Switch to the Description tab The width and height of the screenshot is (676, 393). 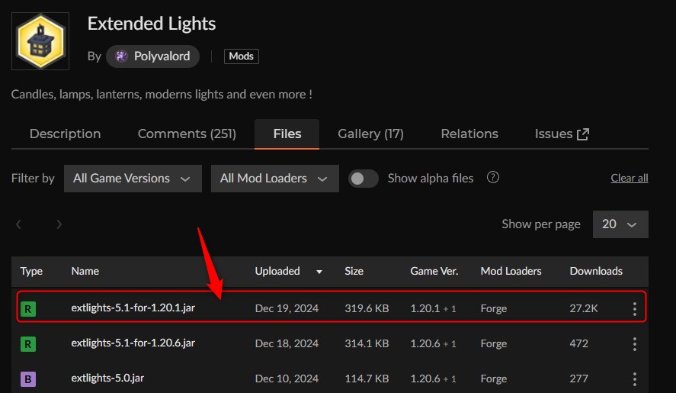[x=65, y=134]
